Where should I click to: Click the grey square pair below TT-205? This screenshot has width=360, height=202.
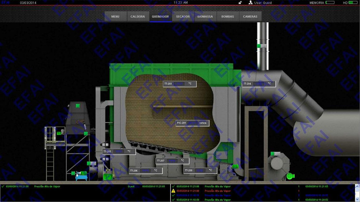tap(105, 159)
